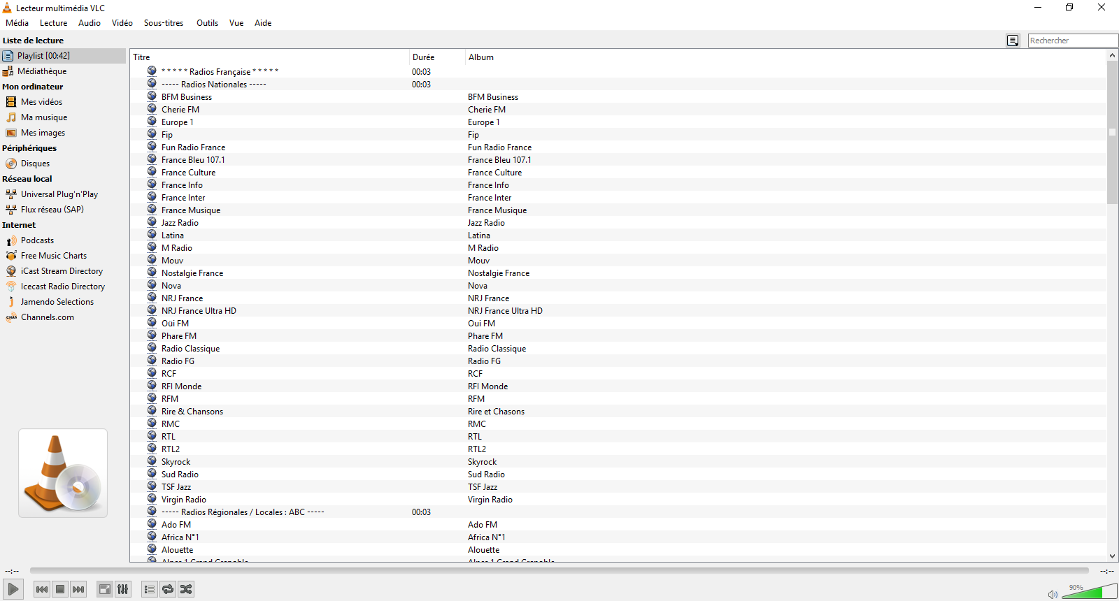Screen dimensions: 1119x601
Task: Select Jazz Radio title
Action: (x=180, y=223)
